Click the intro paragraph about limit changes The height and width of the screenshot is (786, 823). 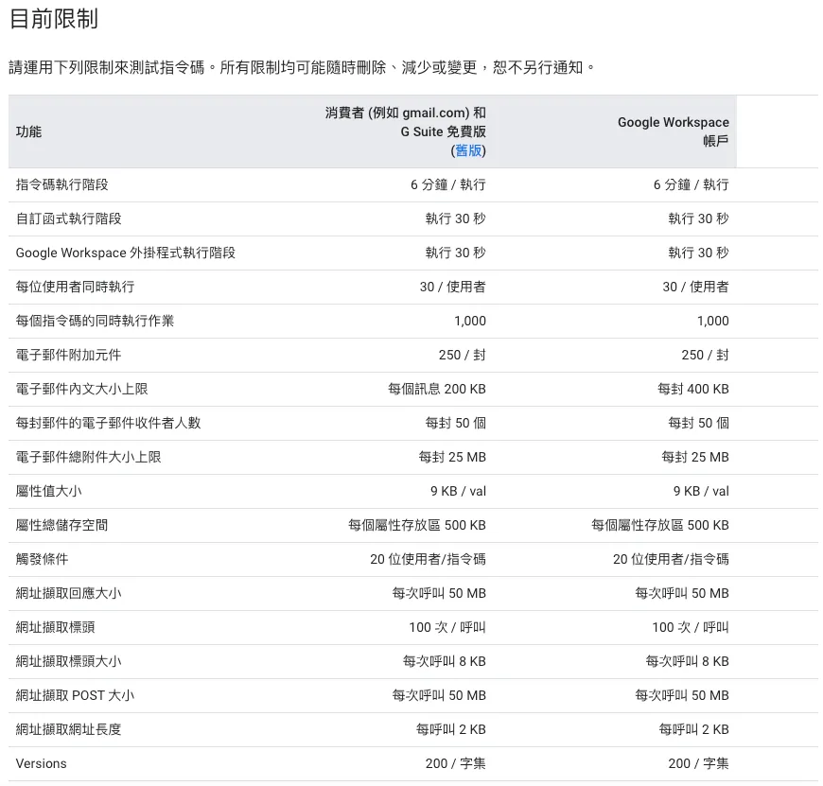point(303,67)
